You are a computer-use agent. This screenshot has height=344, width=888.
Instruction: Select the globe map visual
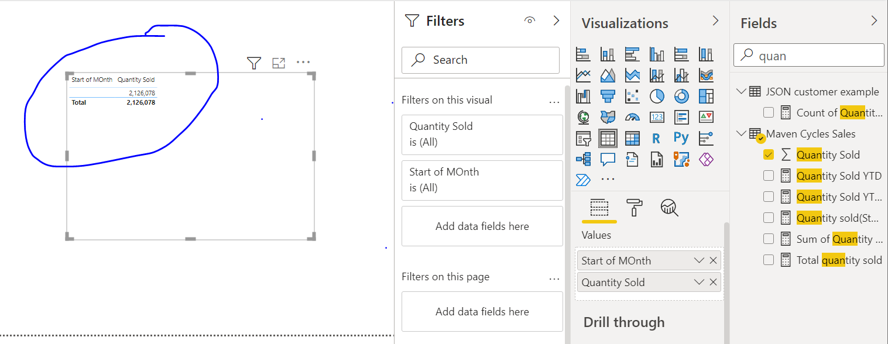tap(583, 117)
